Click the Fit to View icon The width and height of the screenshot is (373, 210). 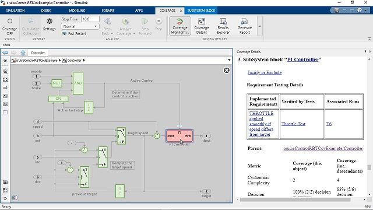pyautogui.click(x=5, y=80)
